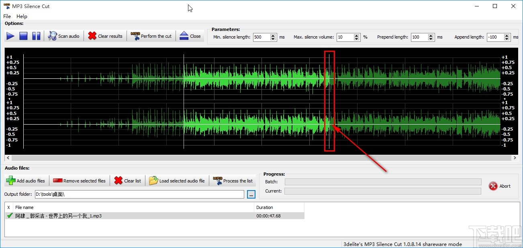This screenshot has width=523, height=248.
Task: Focus Append length field
Action: 495,37
